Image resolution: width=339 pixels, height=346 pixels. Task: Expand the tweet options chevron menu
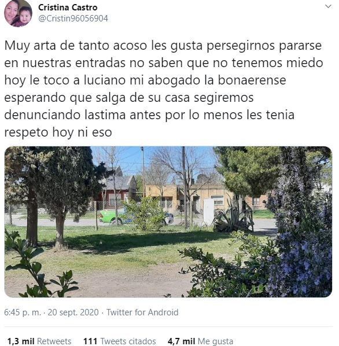click(x=329, y=6)
